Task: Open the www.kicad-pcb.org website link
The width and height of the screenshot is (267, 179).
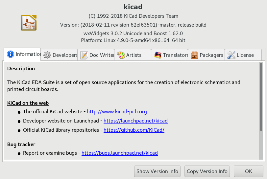Action: (117, 112)
